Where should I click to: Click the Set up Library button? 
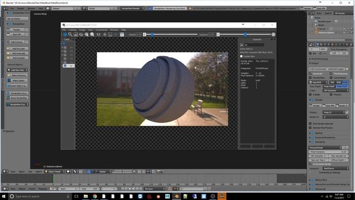[17, 18]
